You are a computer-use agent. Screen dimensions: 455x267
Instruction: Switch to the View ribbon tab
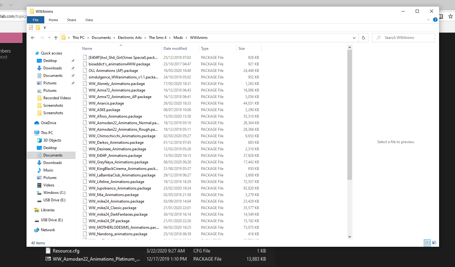89,20
